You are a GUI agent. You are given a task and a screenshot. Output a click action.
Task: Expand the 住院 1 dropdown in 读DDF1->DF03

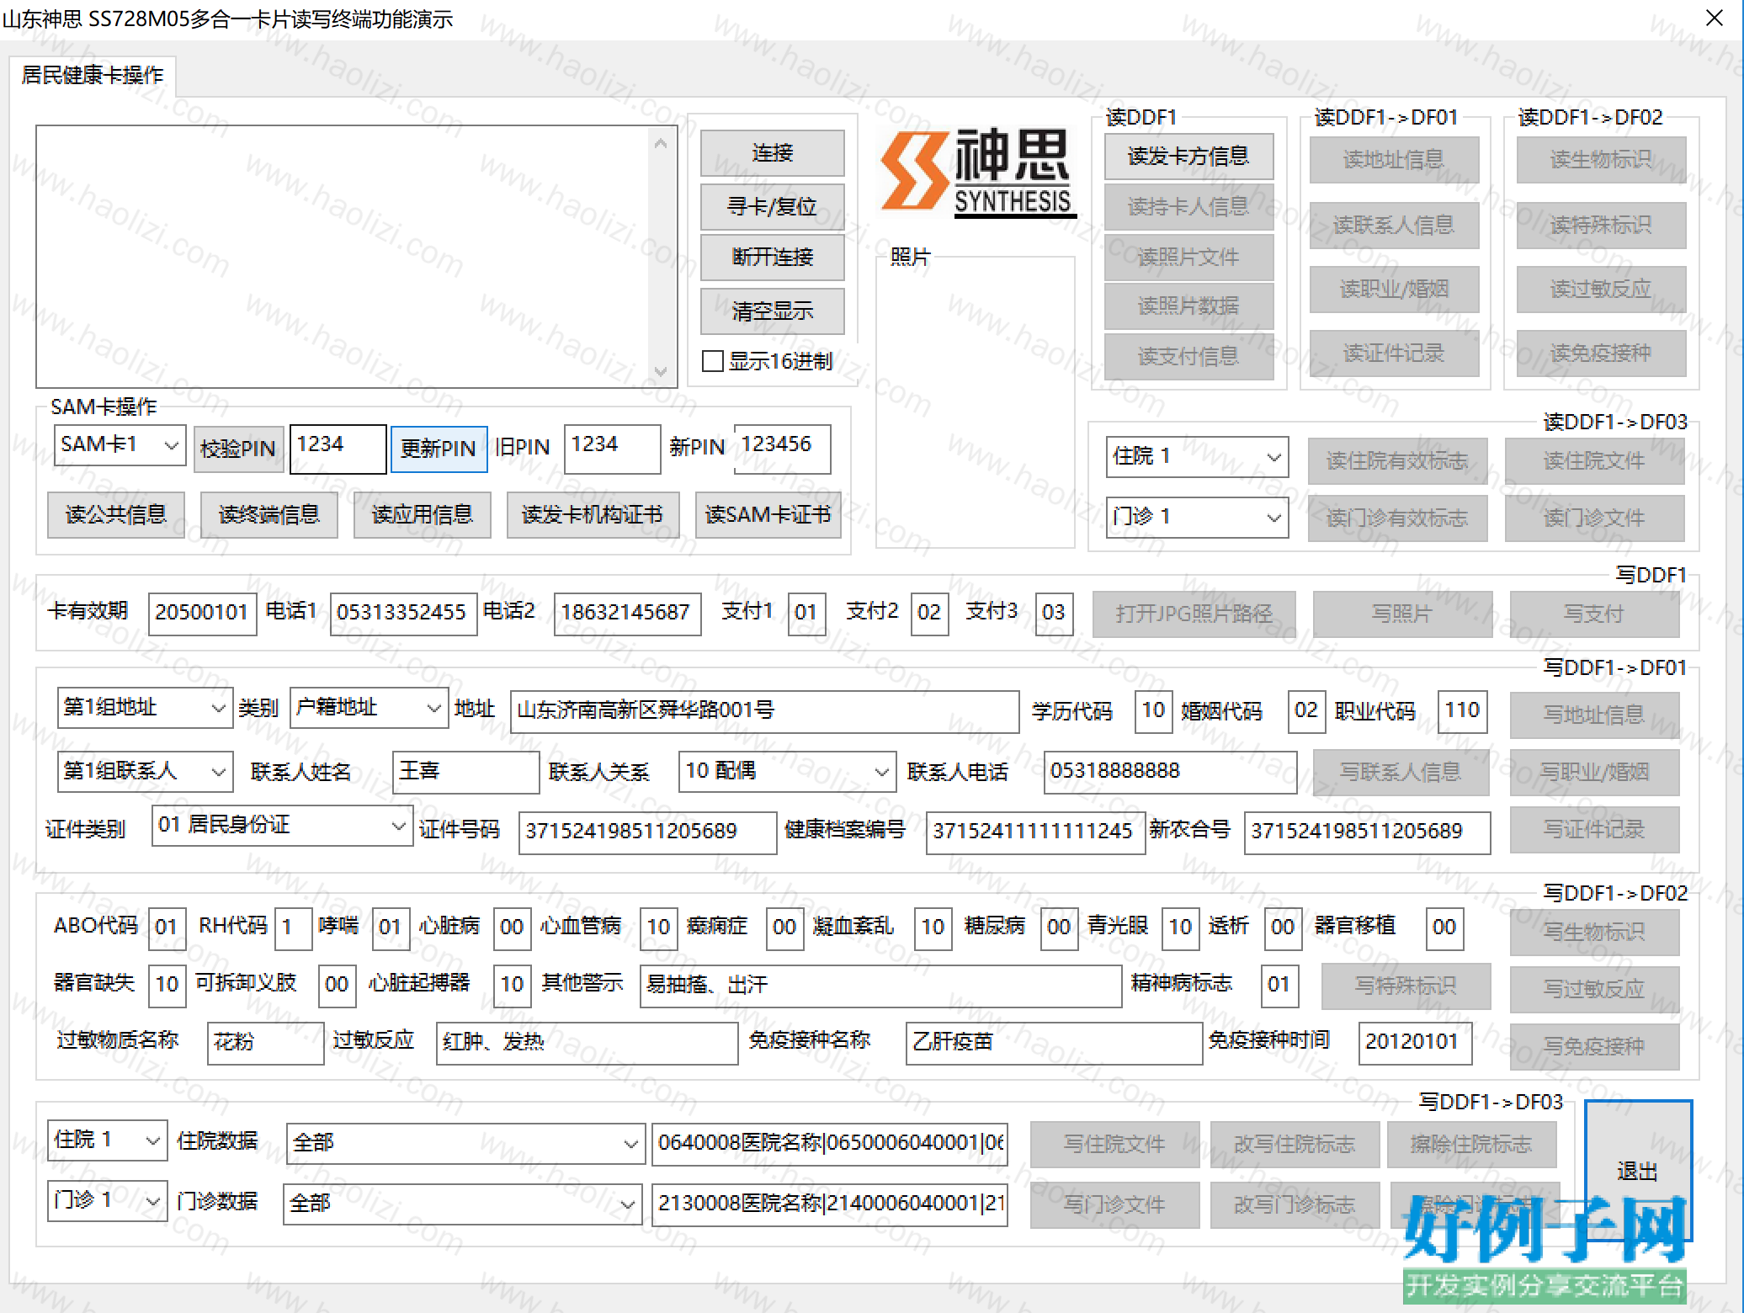[x=1197, y=457]
